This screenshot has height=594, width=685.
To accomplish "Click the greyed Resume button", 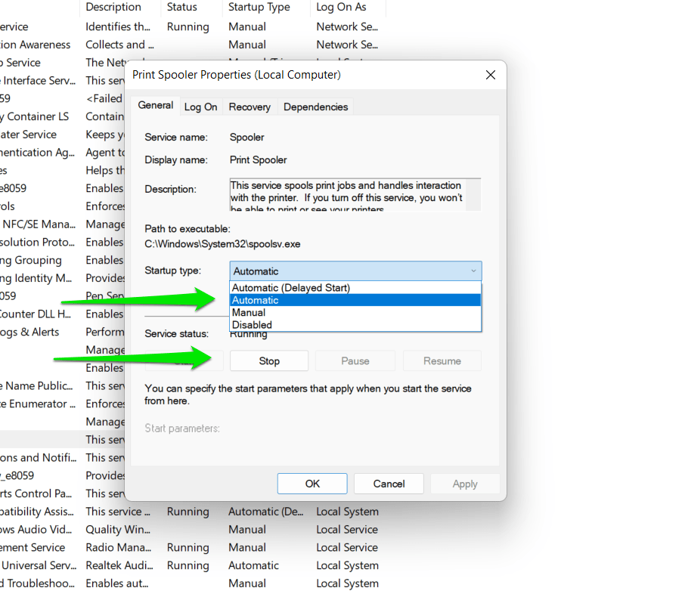I will click(442, 360).
